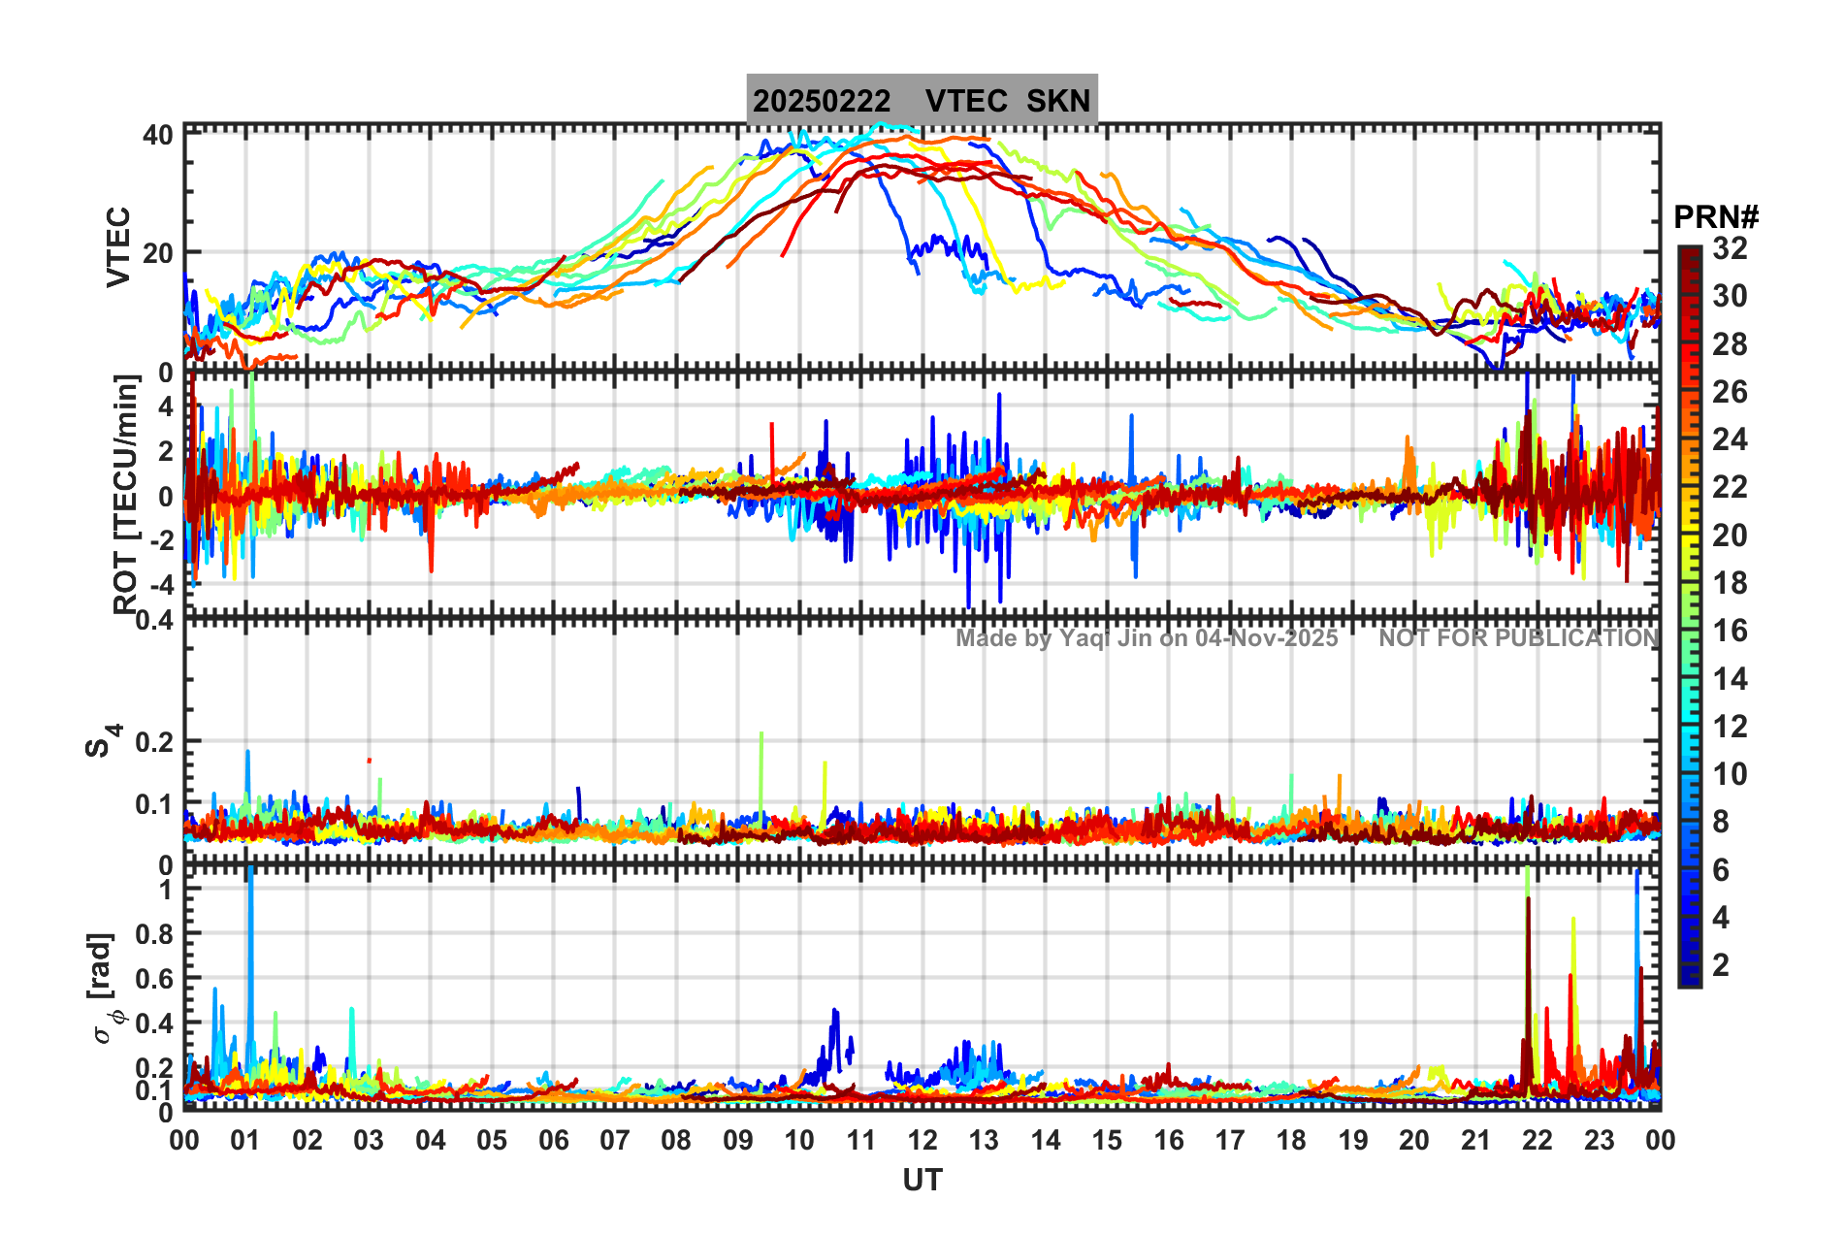Click the "06" hour tick on the UT axis
Image resolution: width=1845 pixels, height=1234 pixels.
coord(554,1140)
